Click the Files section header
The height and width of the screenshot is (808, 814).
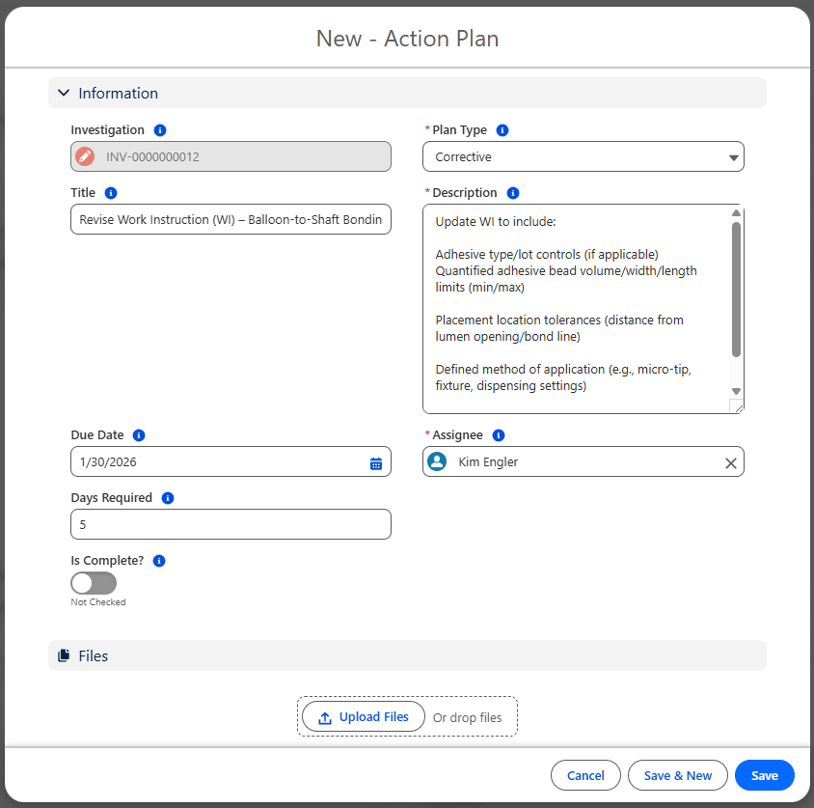[x=94, y=656]
